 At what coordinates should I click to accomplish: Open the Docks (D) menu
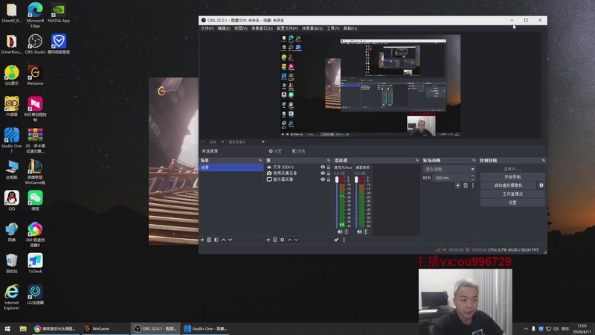[x=263, y=28]
